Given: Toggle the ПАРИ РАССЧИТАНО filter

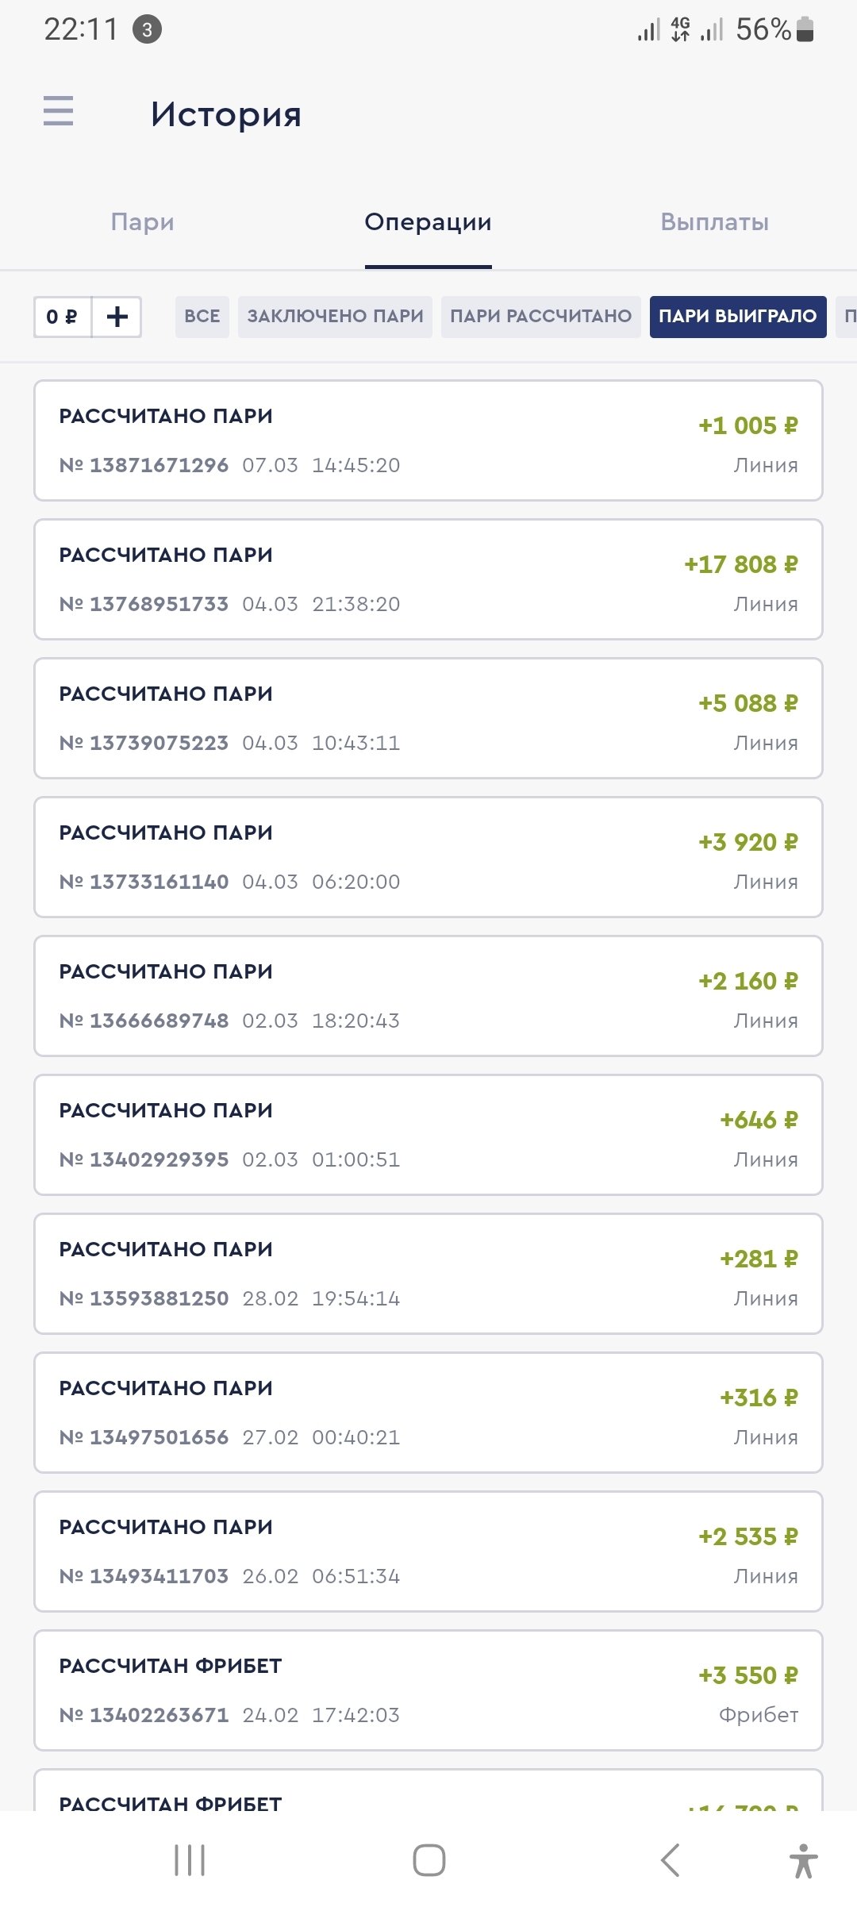Looking at the screenshot, I should (x=540, y=317).
